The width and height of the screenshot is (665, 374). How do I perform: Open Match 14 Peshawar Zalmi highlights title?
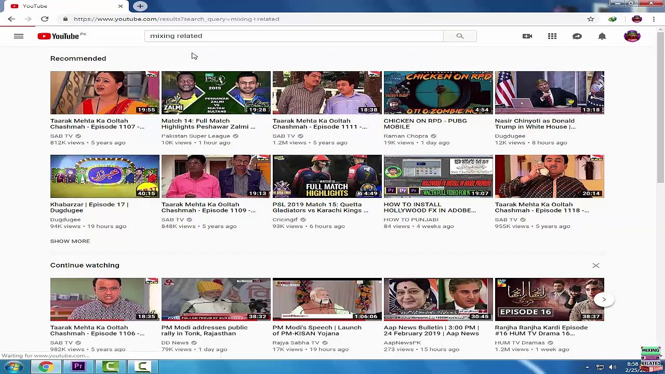click(x=208, y=124)
